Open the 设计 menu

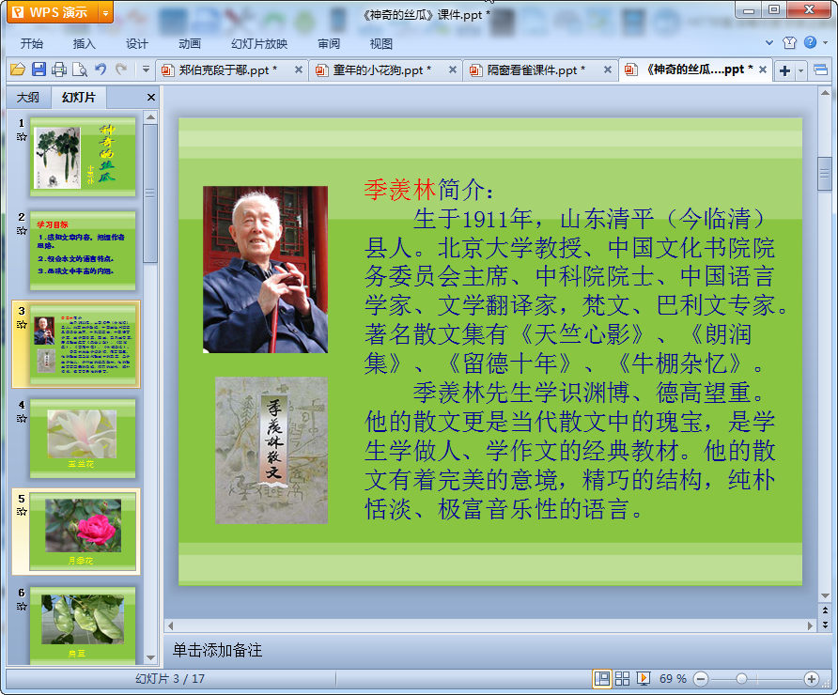pyautogui.click(x=137, y=44)
